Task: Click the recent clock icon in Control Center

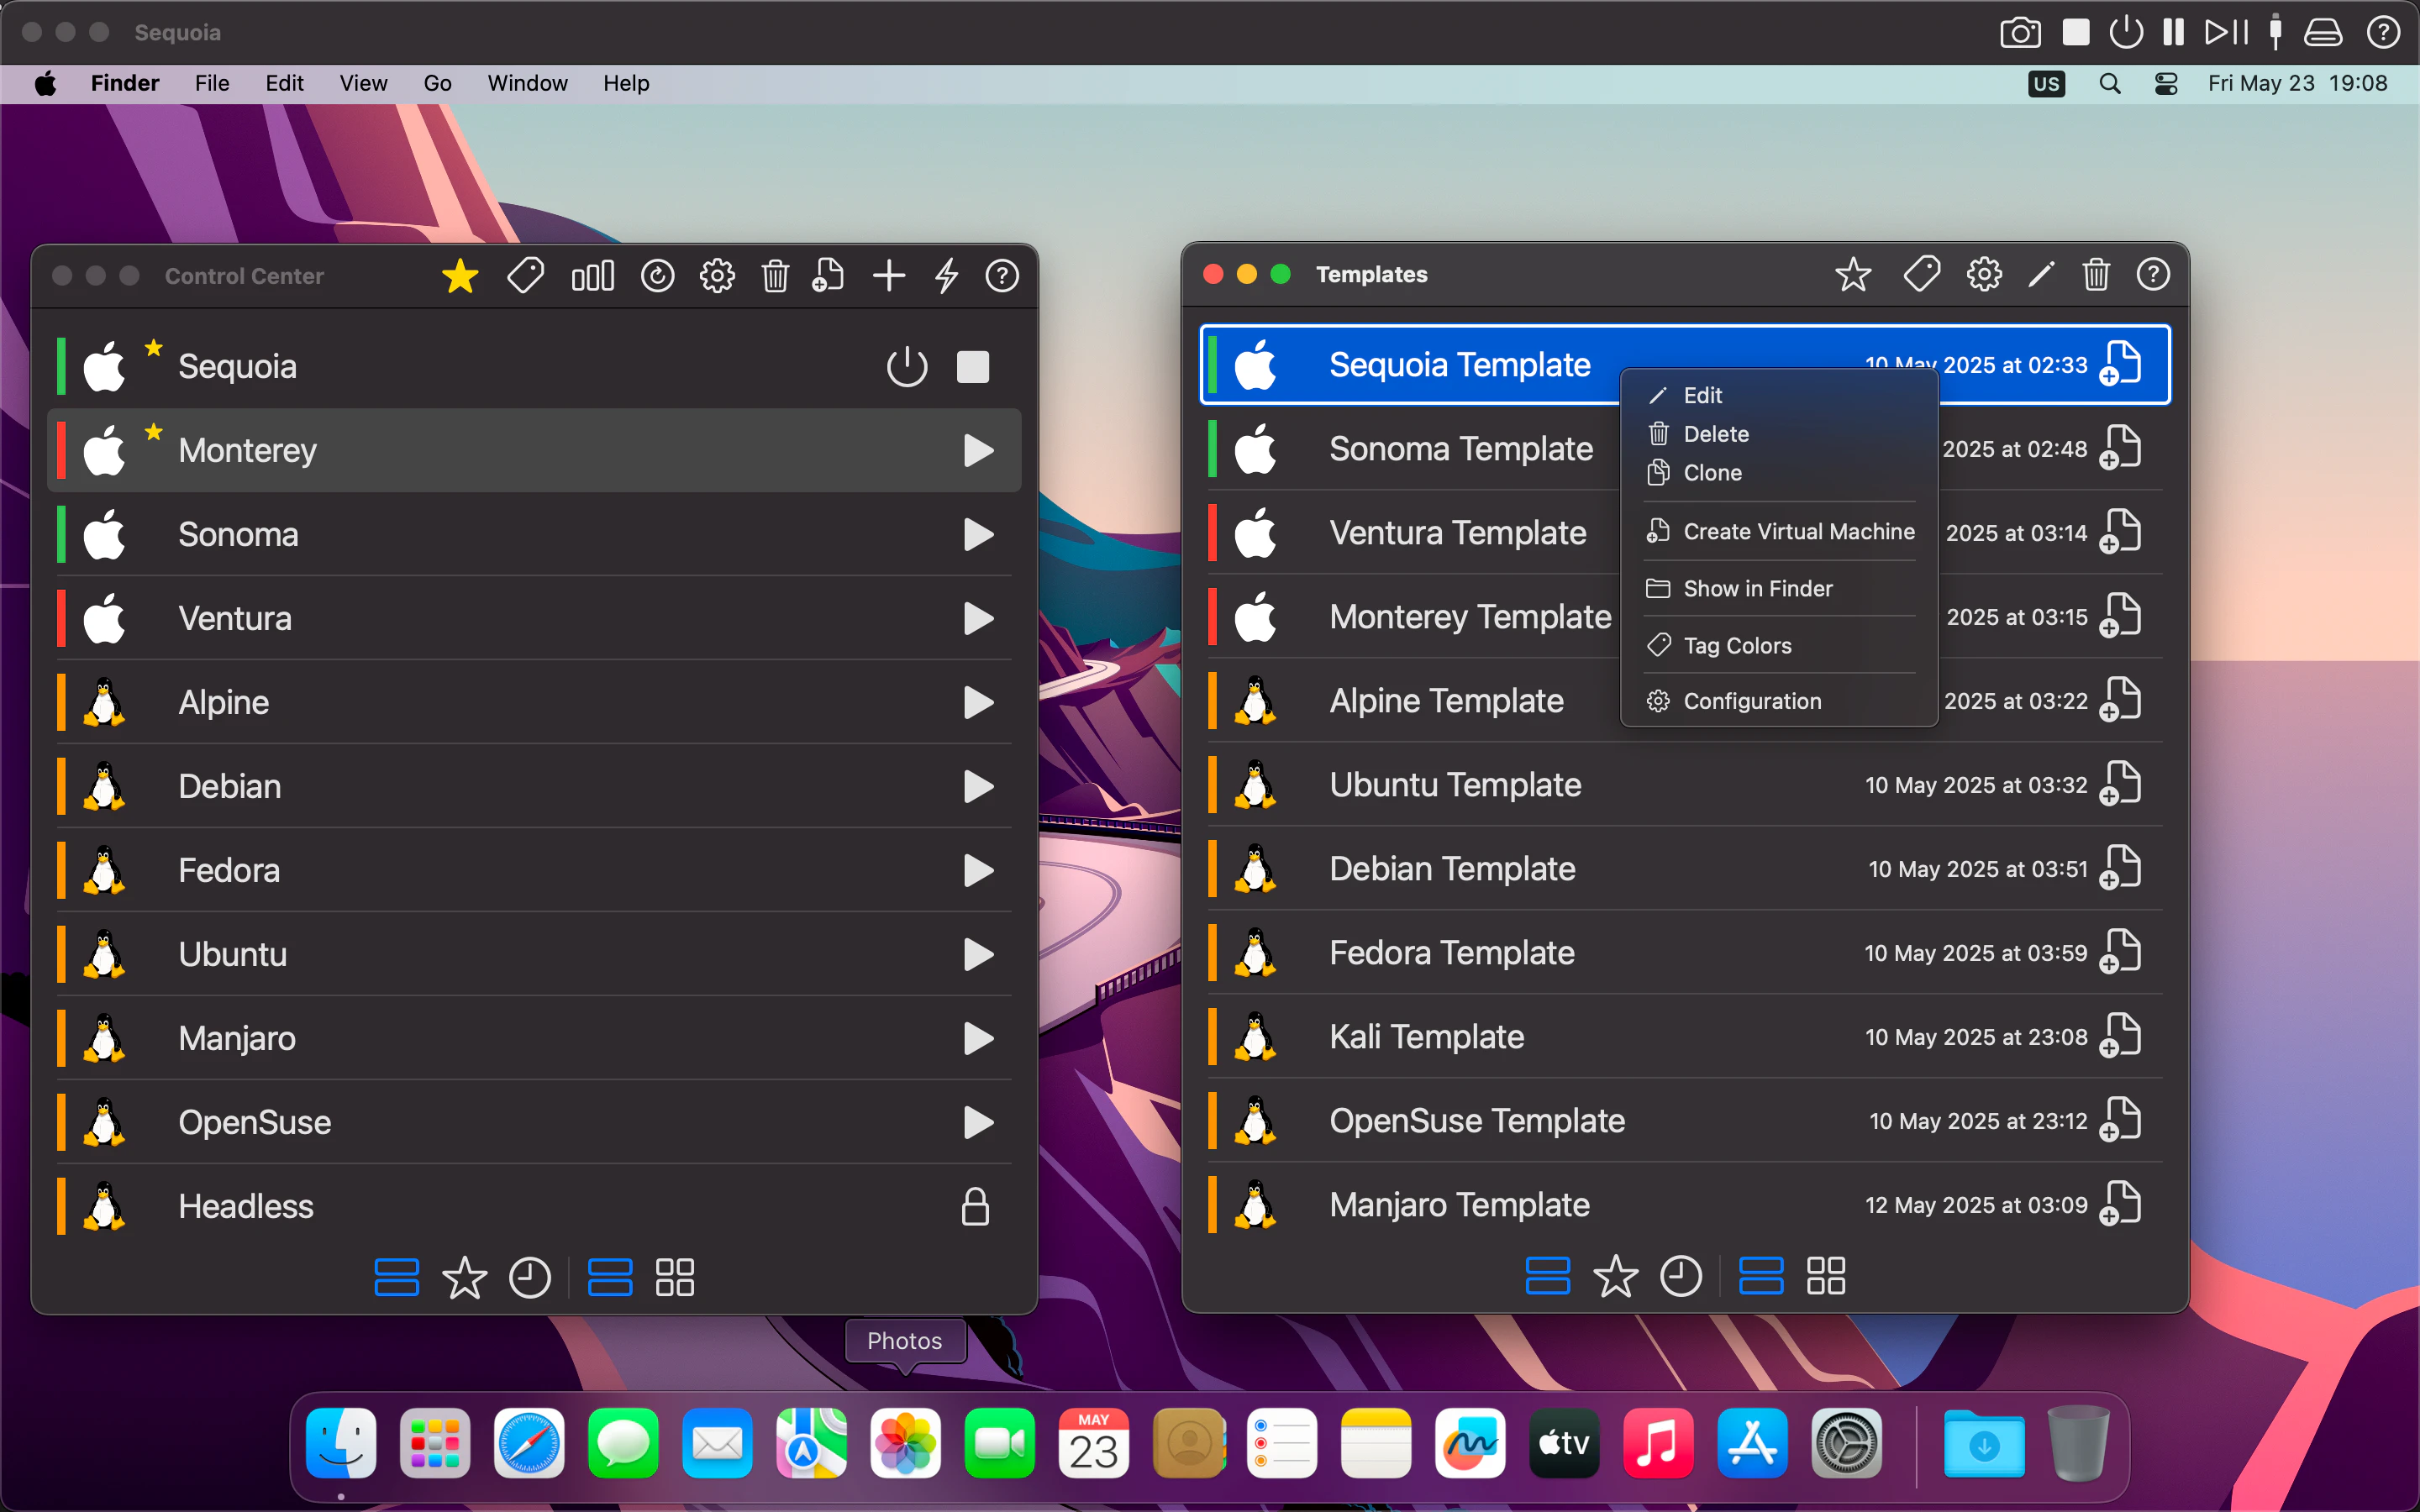Action: point(529,1278)
